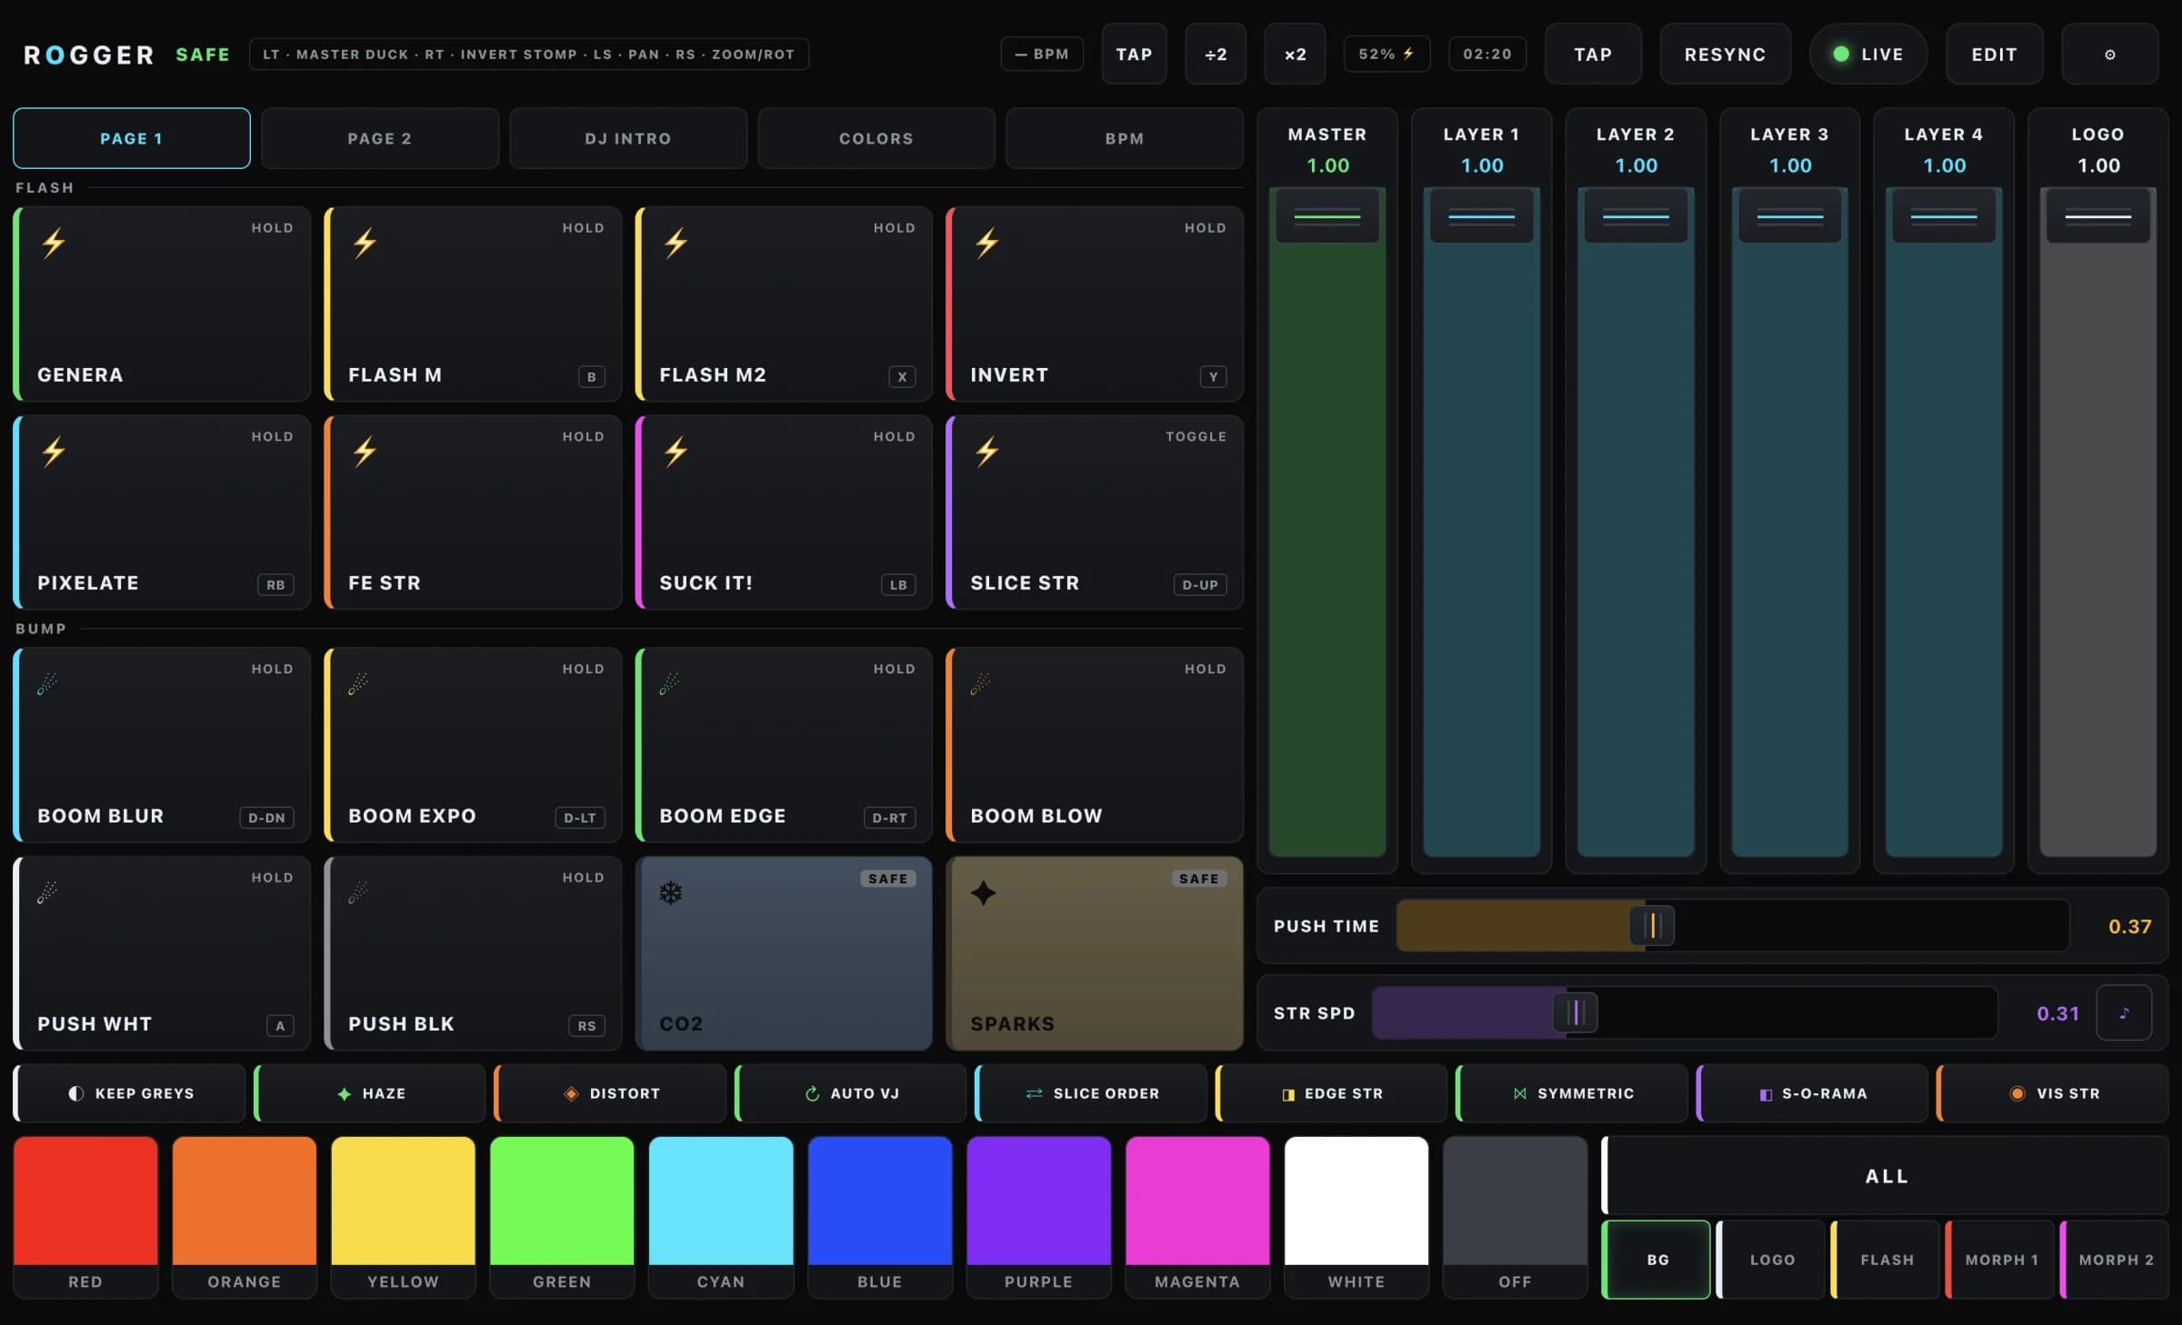Click the comet icon on BOOM BLOW pad
The width and height of the screenshot is (2182, 1325).
tap(980, 684)
